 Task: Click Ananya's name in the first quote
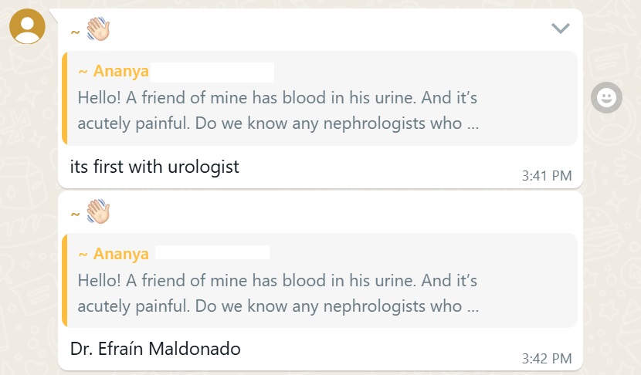120,71
